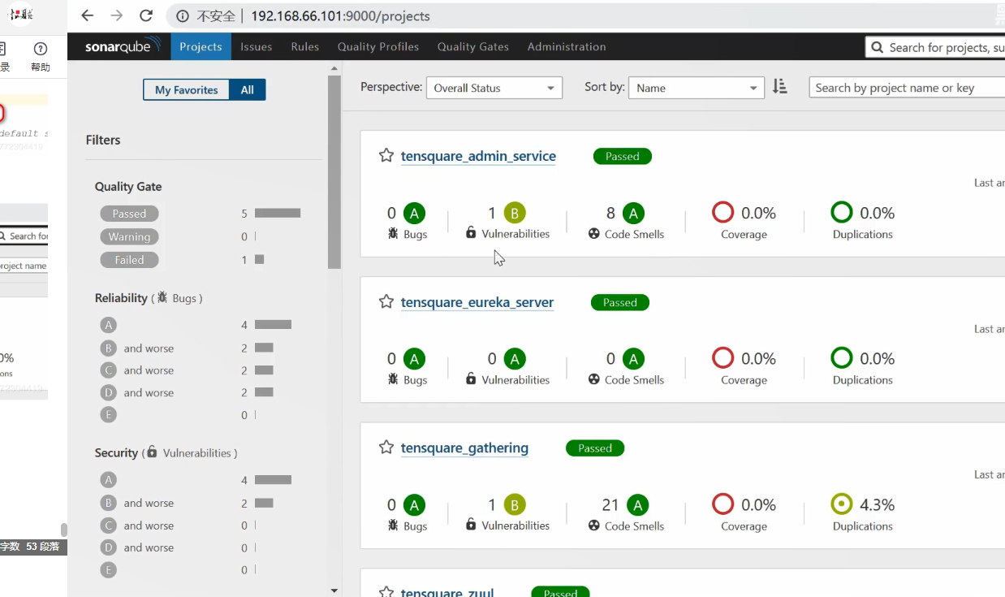1005x597 pixels.
Task: Filter Quality Gate by Warning
Action: [x=129, y=237]
